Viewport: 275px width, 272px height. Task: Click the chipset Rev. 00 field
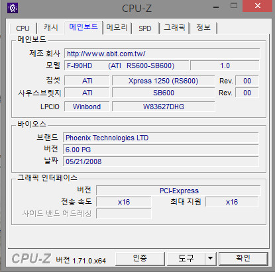click(x=247, y=81)
